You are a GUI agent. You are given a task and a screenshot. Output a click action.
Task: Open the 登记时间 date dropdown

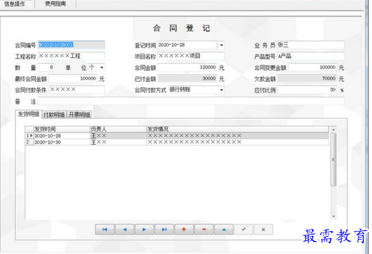[x=220, y=45]
